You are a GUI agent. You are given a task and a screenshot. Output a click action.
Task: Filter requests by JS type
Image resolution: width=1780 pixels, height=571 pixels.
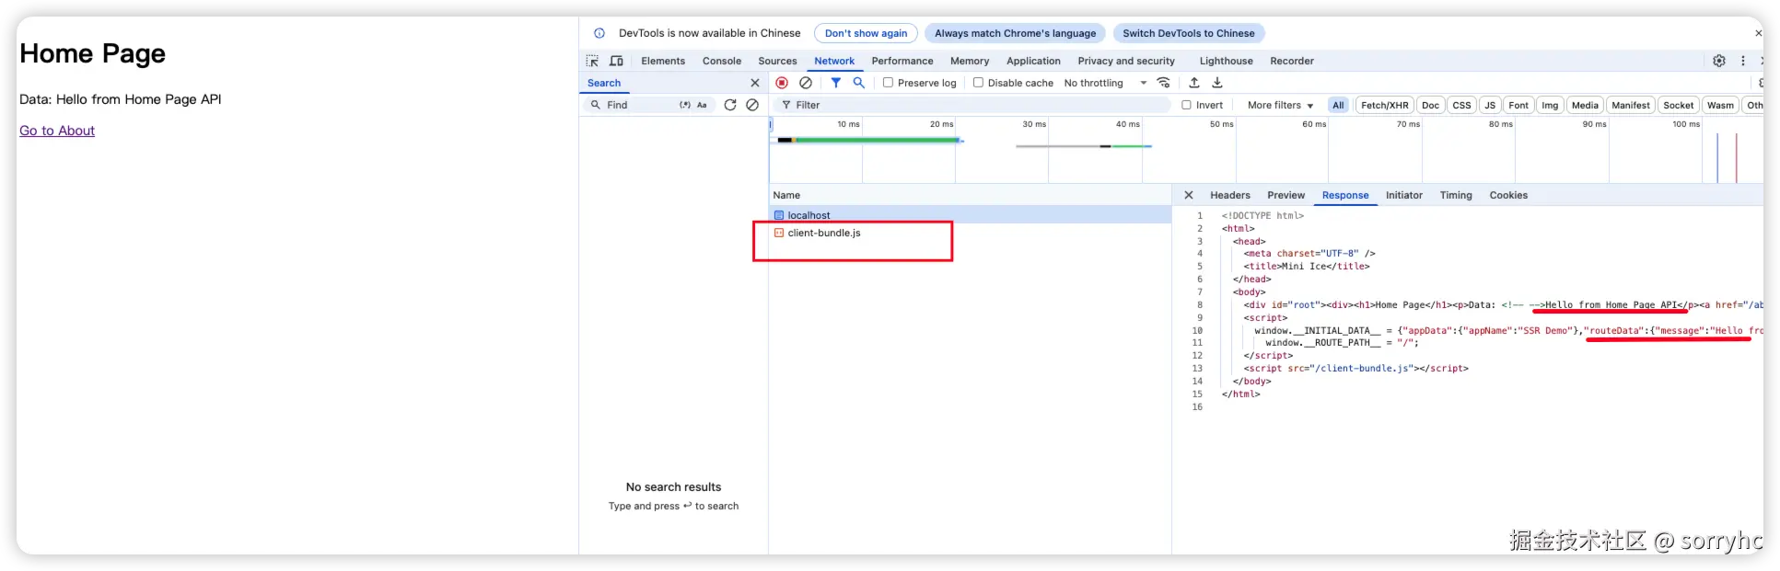pos(1490,105)
